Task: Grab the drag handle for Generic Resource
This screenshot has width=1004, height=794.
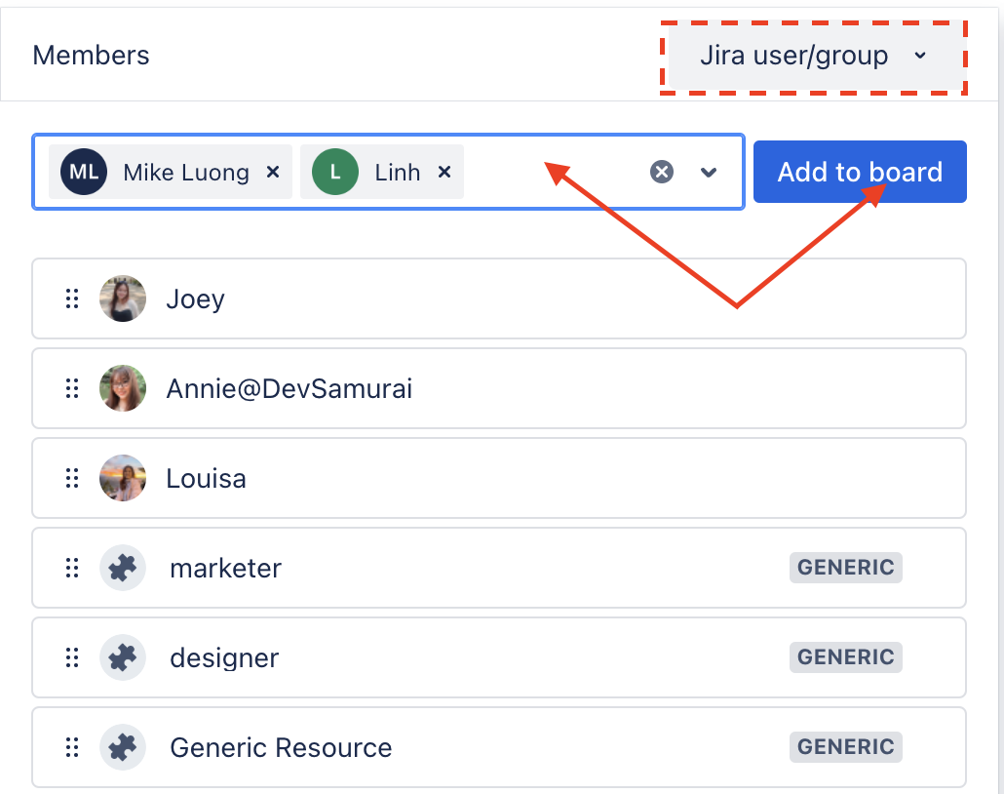Action: (x=72, y=747)
